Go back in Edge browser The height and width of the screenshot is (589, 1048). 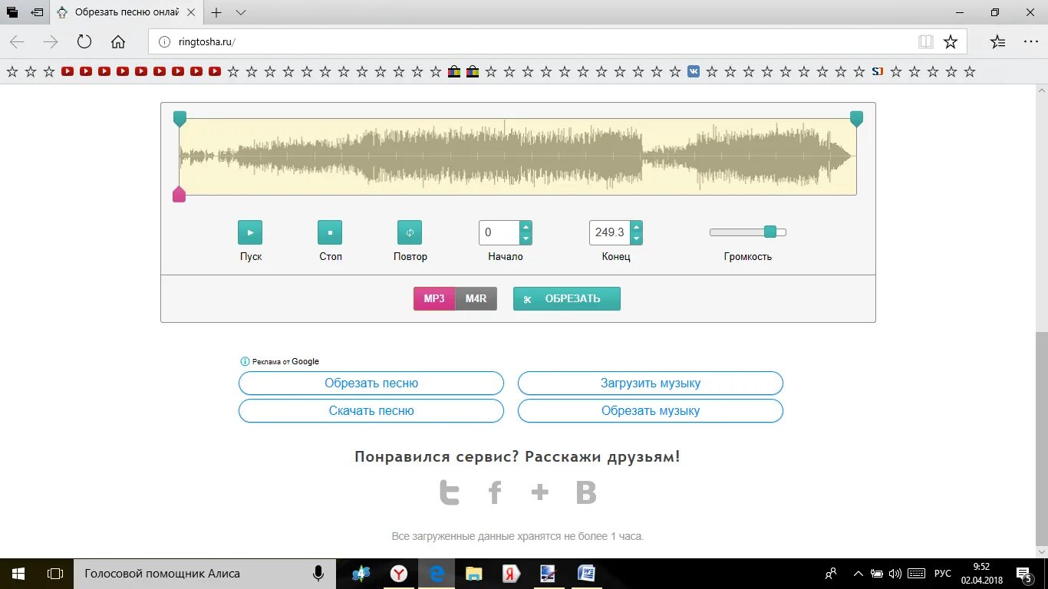(17, 42)
